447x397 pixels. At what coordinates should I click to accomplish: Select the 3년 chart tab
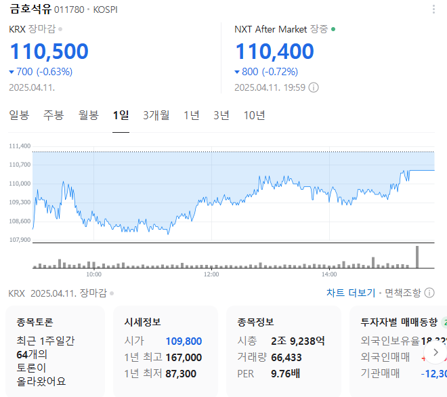[221, 115]
